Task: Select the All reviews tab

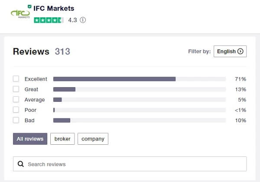Action: (30, 139)
